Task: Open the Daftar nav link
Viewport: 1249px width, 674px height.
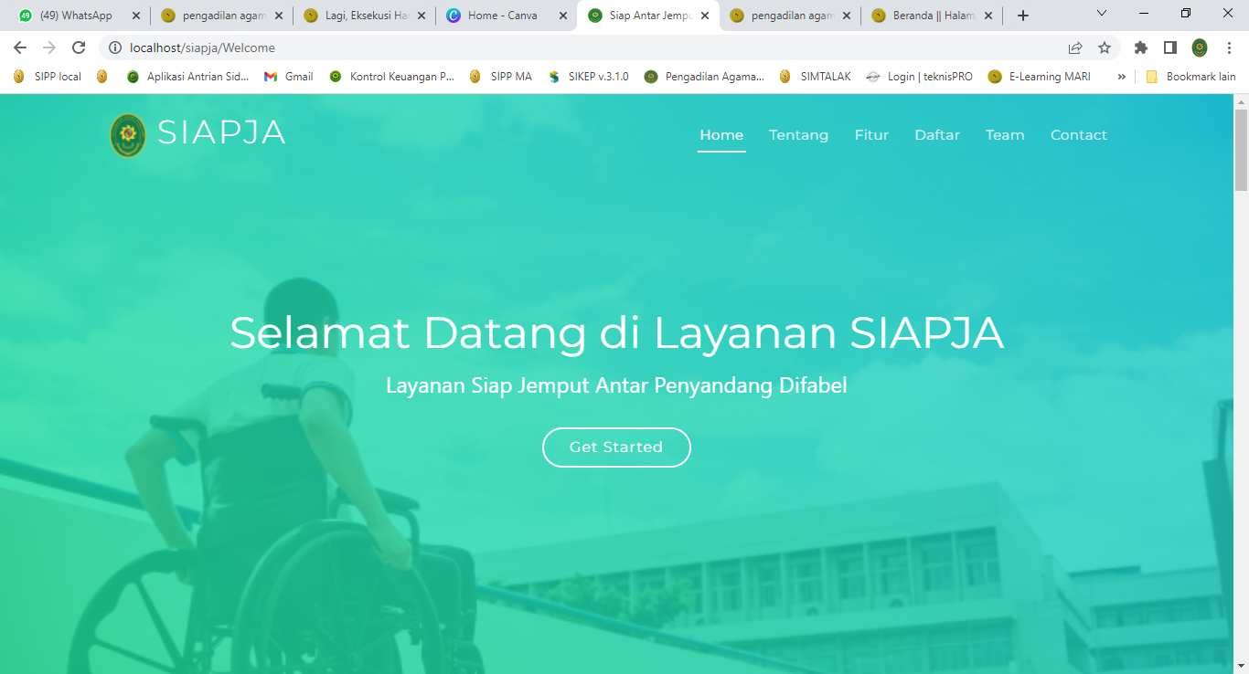Action: point(937,135)
